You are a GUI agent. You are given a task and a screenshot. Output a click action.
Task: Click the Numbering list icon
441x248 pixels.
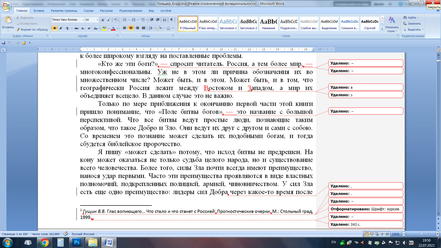[134, 20]
